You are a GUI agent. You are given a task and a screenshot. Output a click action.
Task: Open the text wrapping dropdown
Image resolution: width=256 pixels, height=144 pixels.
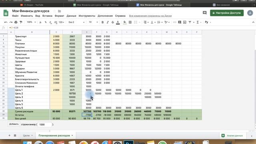coord(160,22)
